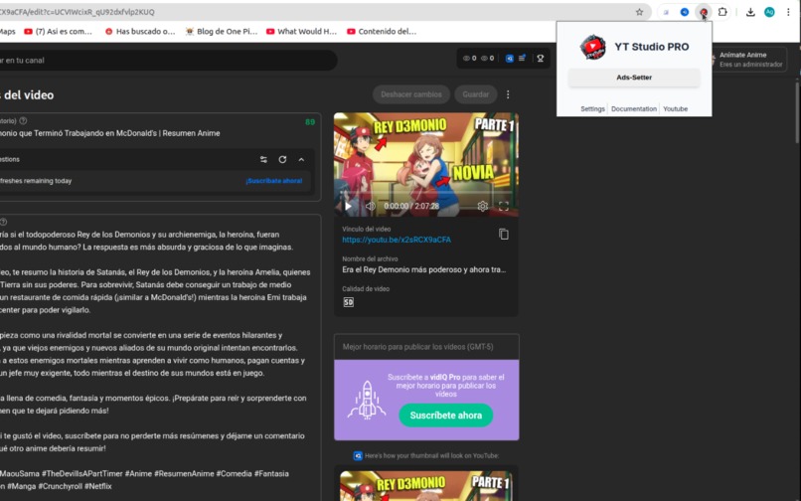The width and height of the screenshot is (801, 501).
Task: Enter fullscreen in video preview
Action: 504,206
